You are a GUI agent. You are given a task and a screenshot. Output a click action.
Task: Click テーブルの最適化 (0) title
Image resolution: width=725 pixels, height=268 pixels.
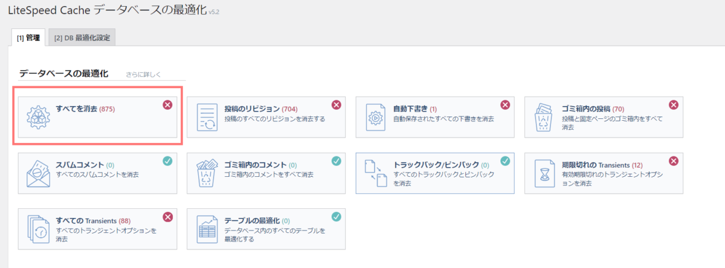[257, 220]
